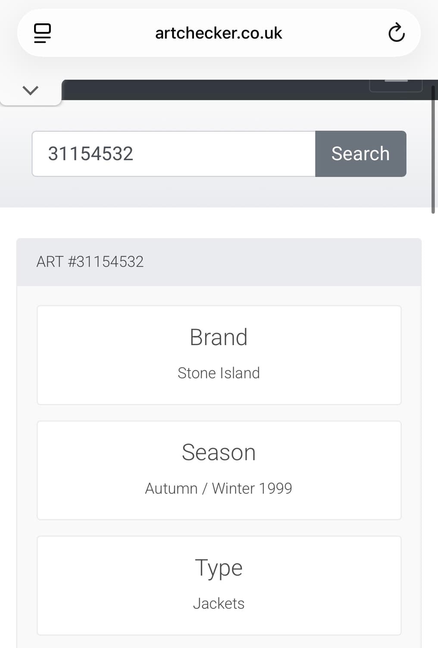438x648 pixels.
Task: Click the ART #31154532 result header
Action: 90,262
